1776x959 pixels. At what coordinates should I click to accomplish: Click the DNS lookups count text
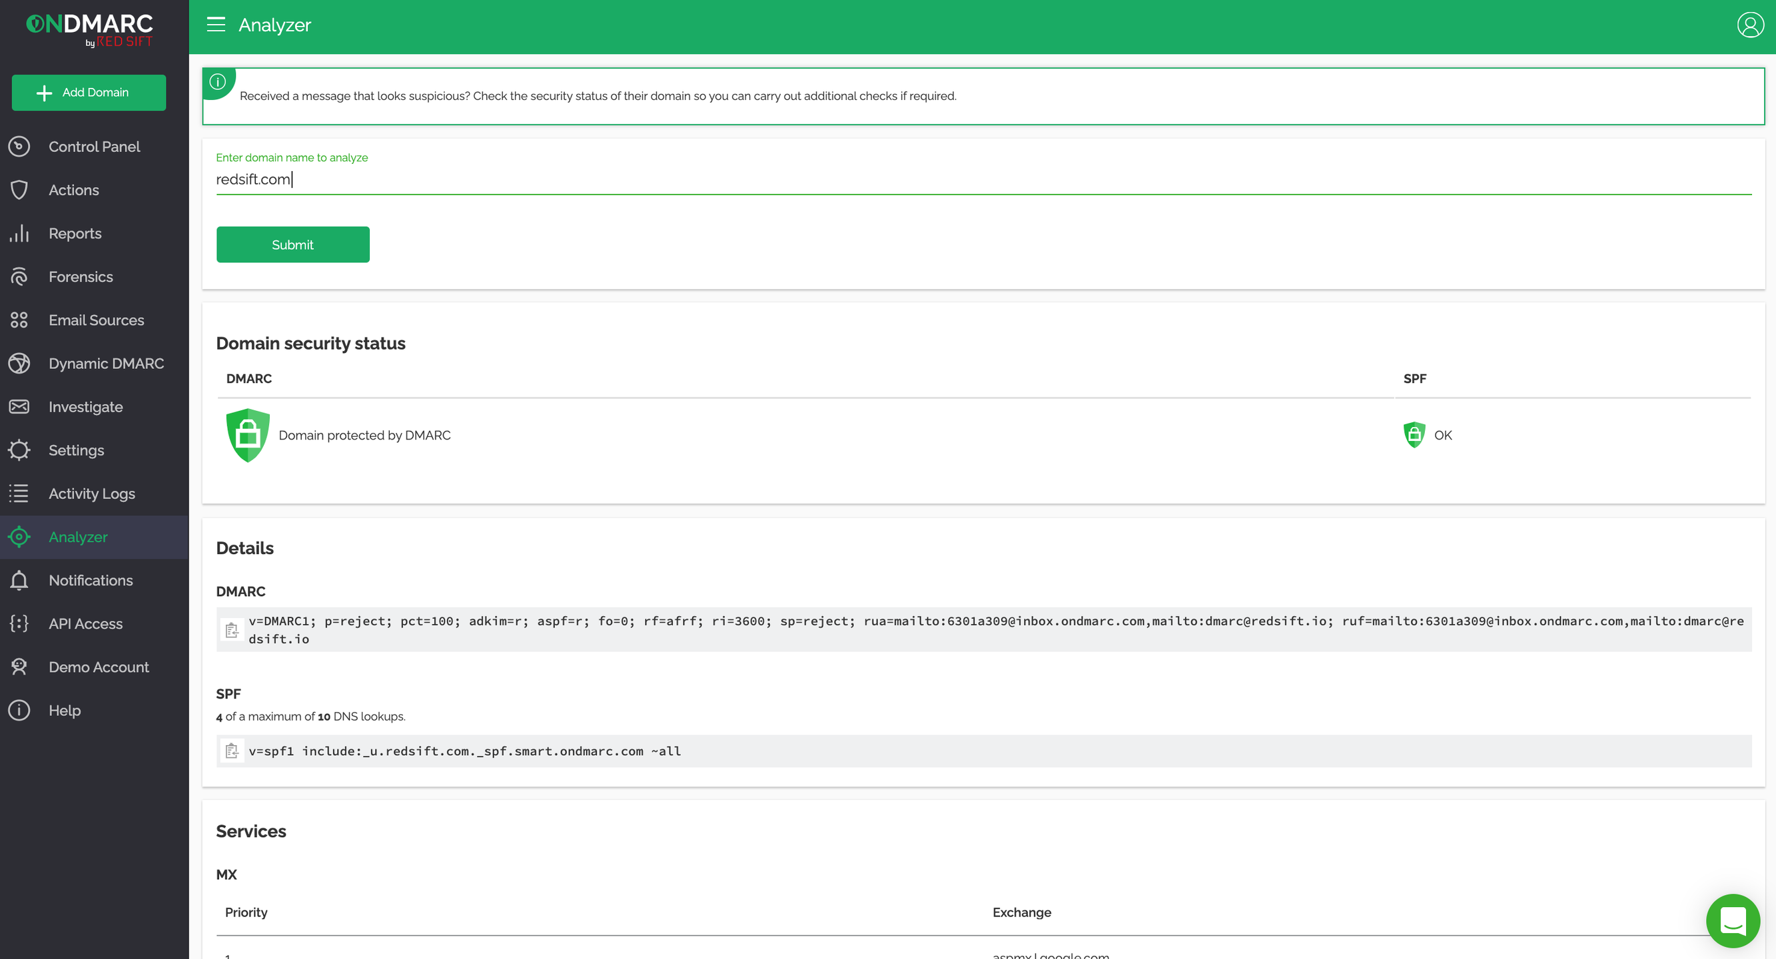[310, 717]
